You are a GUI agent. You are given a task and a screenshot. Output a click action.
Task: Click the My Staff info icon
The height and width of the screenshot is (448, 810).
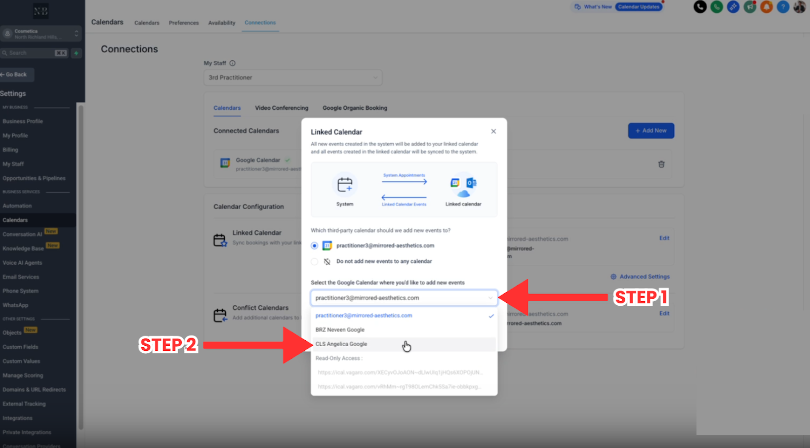(x=232, y=63)
